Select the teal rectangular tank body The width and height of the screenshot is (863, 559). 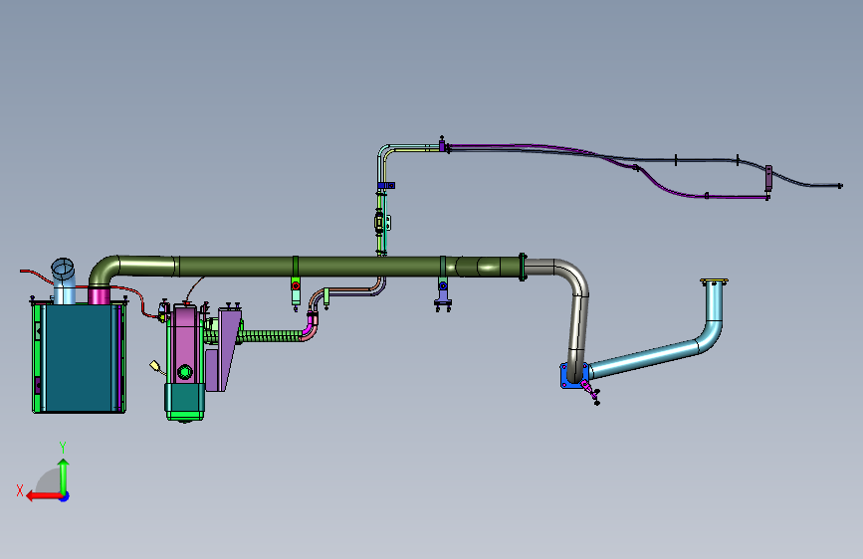[x=82, y=358]
